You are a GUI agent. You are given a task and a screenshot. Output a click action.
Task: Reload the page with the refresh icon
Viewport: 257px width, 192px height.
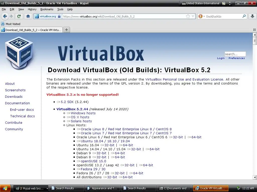pos(19,16)
